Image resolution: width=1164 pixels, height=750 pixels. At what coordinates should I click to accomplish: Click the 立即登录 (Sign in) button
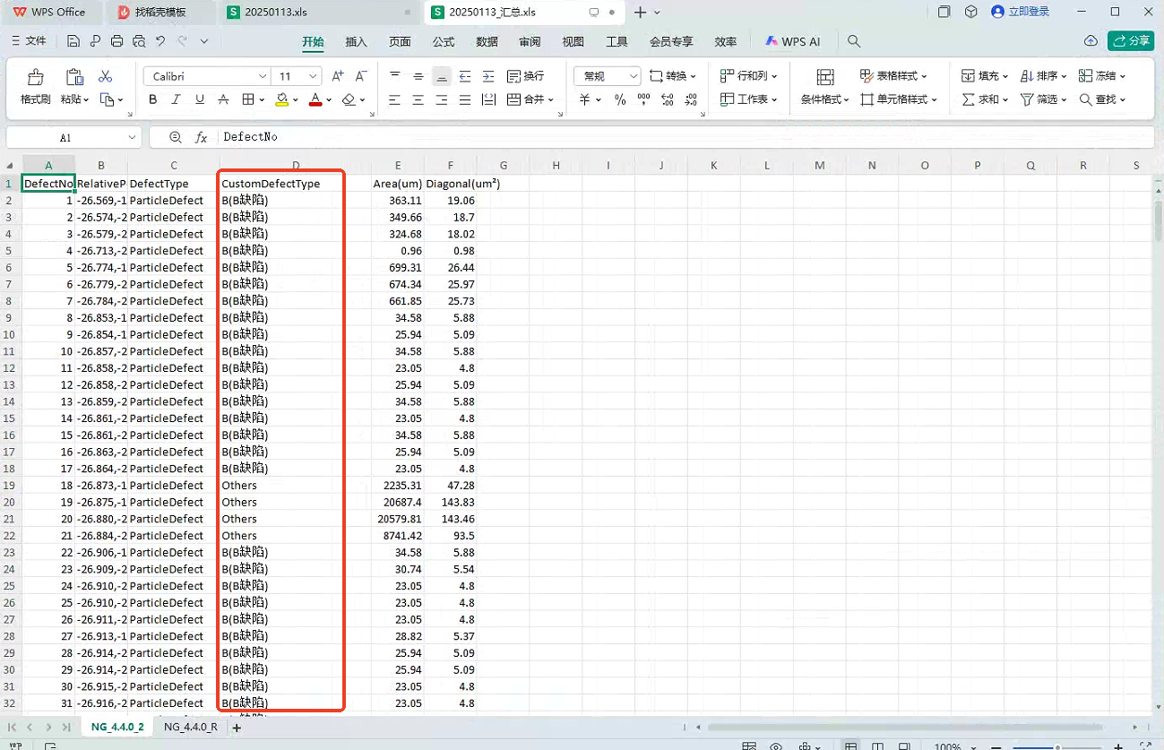1021,13
